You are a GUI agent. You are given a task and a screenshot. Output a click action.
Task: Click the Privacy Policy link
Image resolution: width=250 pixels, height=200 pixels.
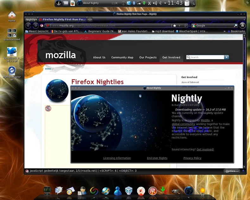192,158
